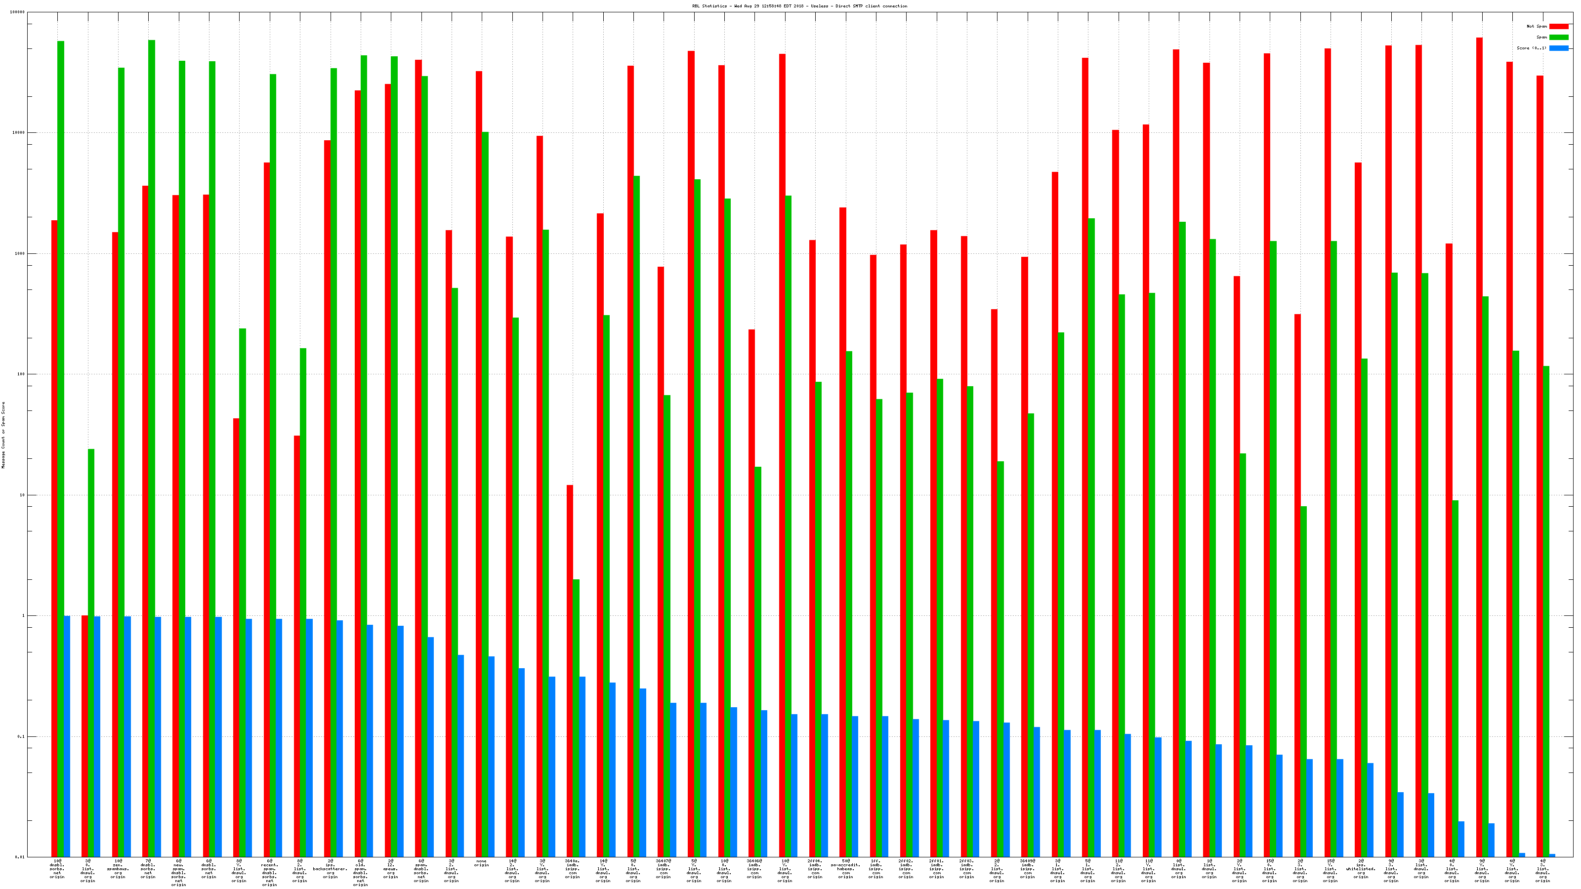
Task: Click the 0.1 y-axis tick label
Action: 21,736
